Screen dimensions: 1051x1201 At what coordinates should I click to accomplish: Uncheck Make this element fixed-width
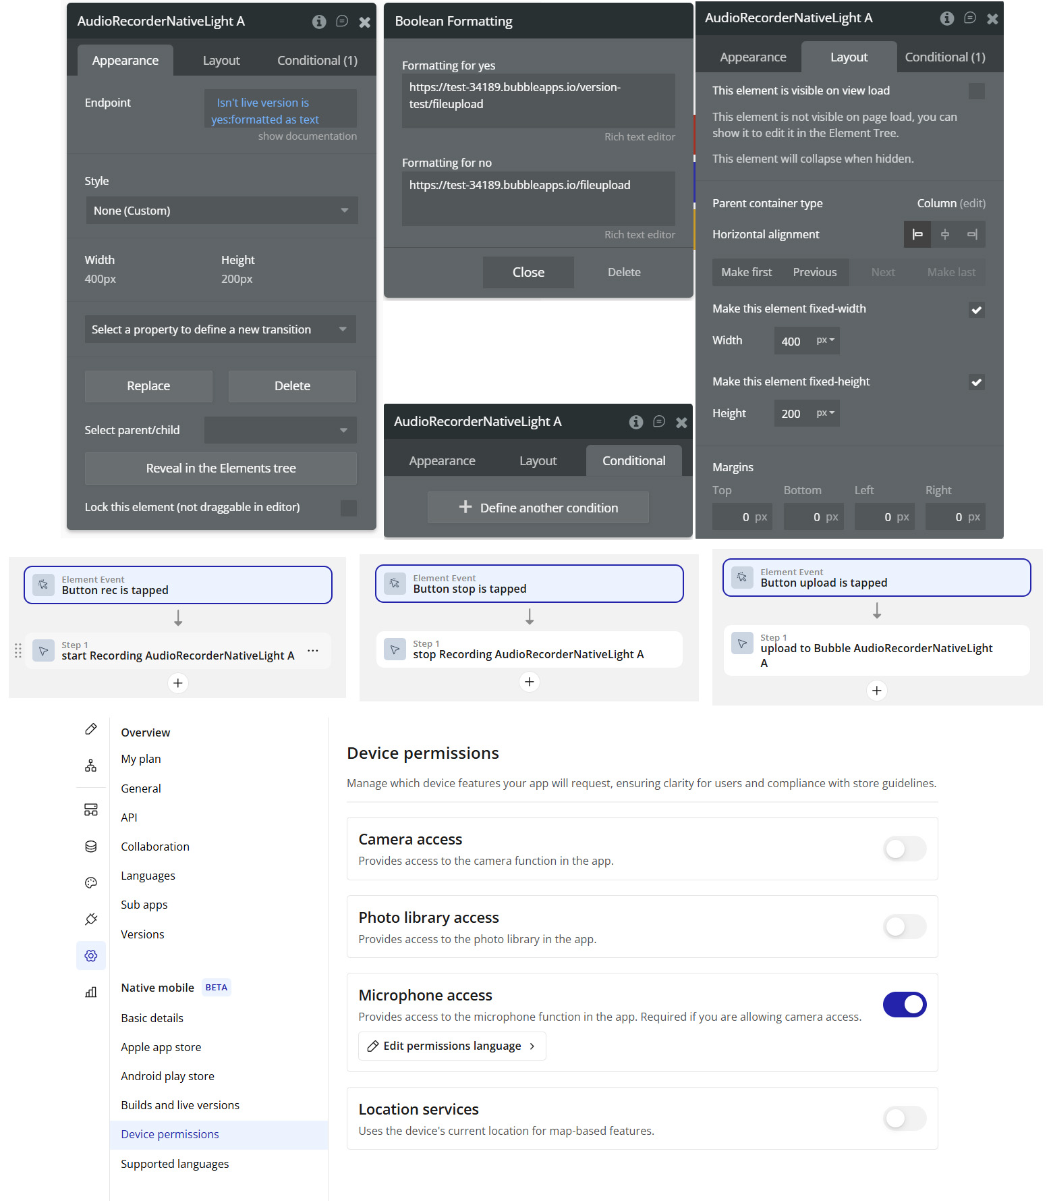click(x=976, y=310)
